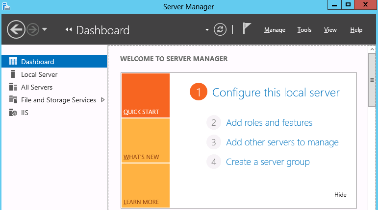
Task: Open the View menu
Action: click(330, 30)
